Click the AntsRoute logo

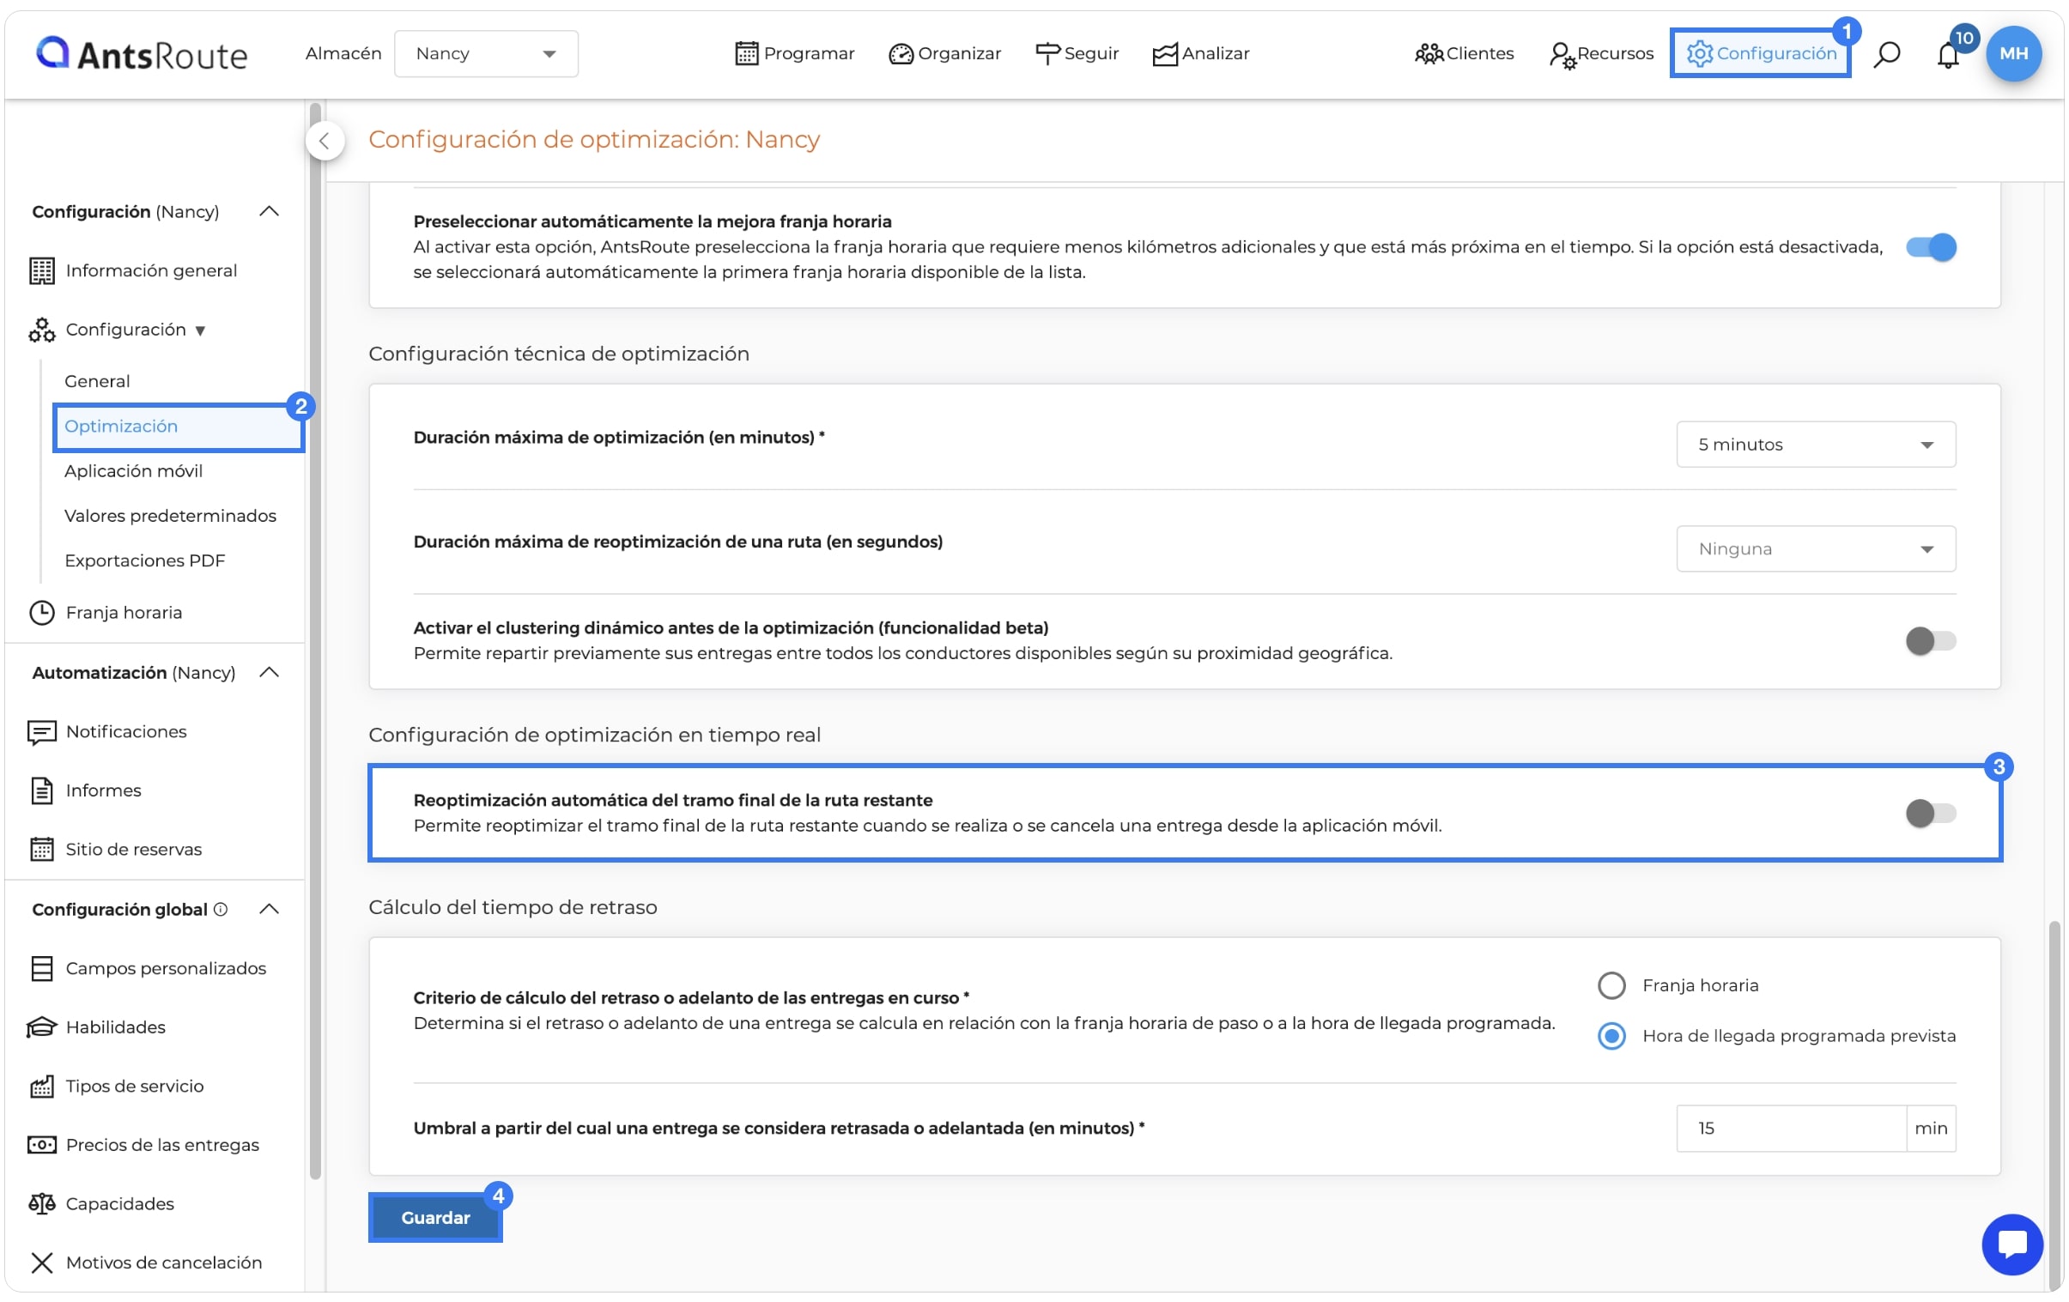[x=141, y=53]
